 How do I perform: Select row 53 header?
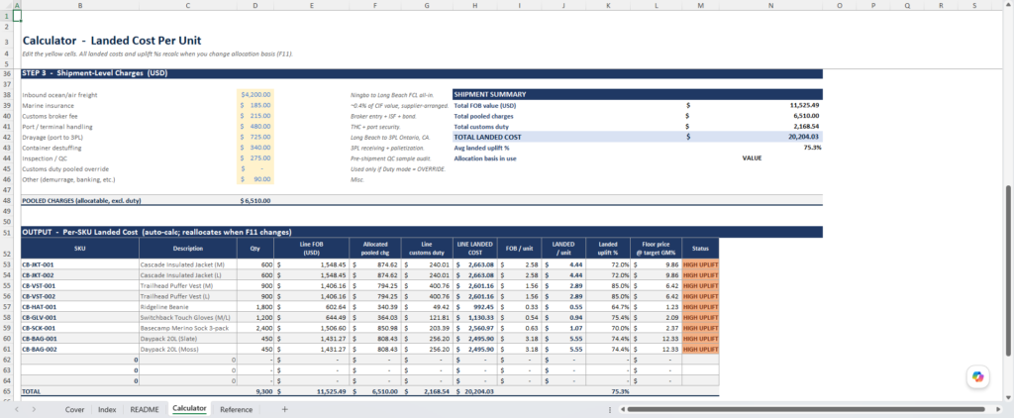(7, 264)
